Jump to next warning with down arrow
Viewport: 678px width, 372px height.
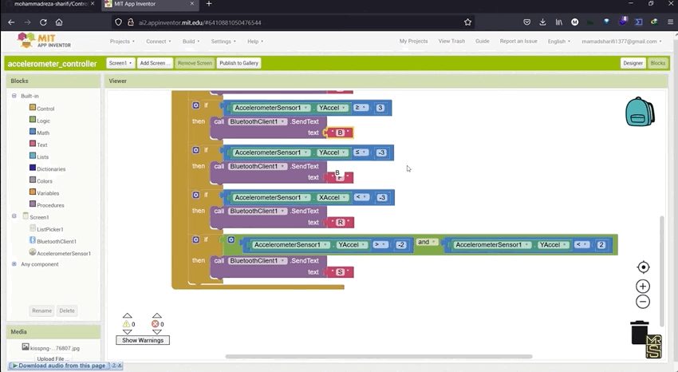127,332
